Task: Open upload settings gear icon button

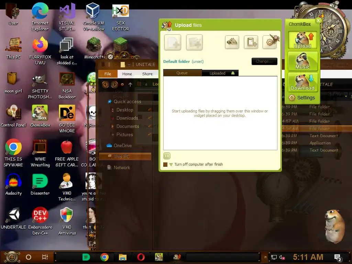Action: pos(270,42)
